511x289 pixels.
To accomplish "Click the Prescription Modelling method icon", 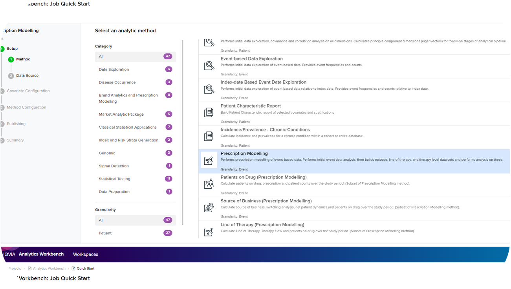I will pyautogui.click(x=209, y=160).
